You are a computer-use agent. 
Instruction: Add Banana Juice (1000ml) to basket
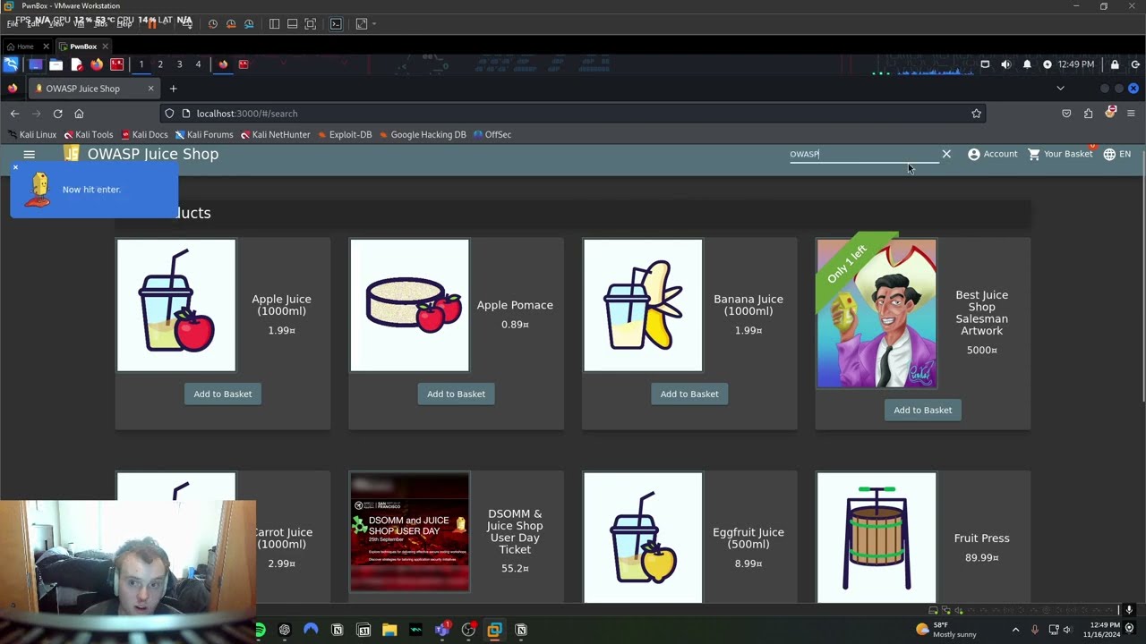(x=689, y=394)
